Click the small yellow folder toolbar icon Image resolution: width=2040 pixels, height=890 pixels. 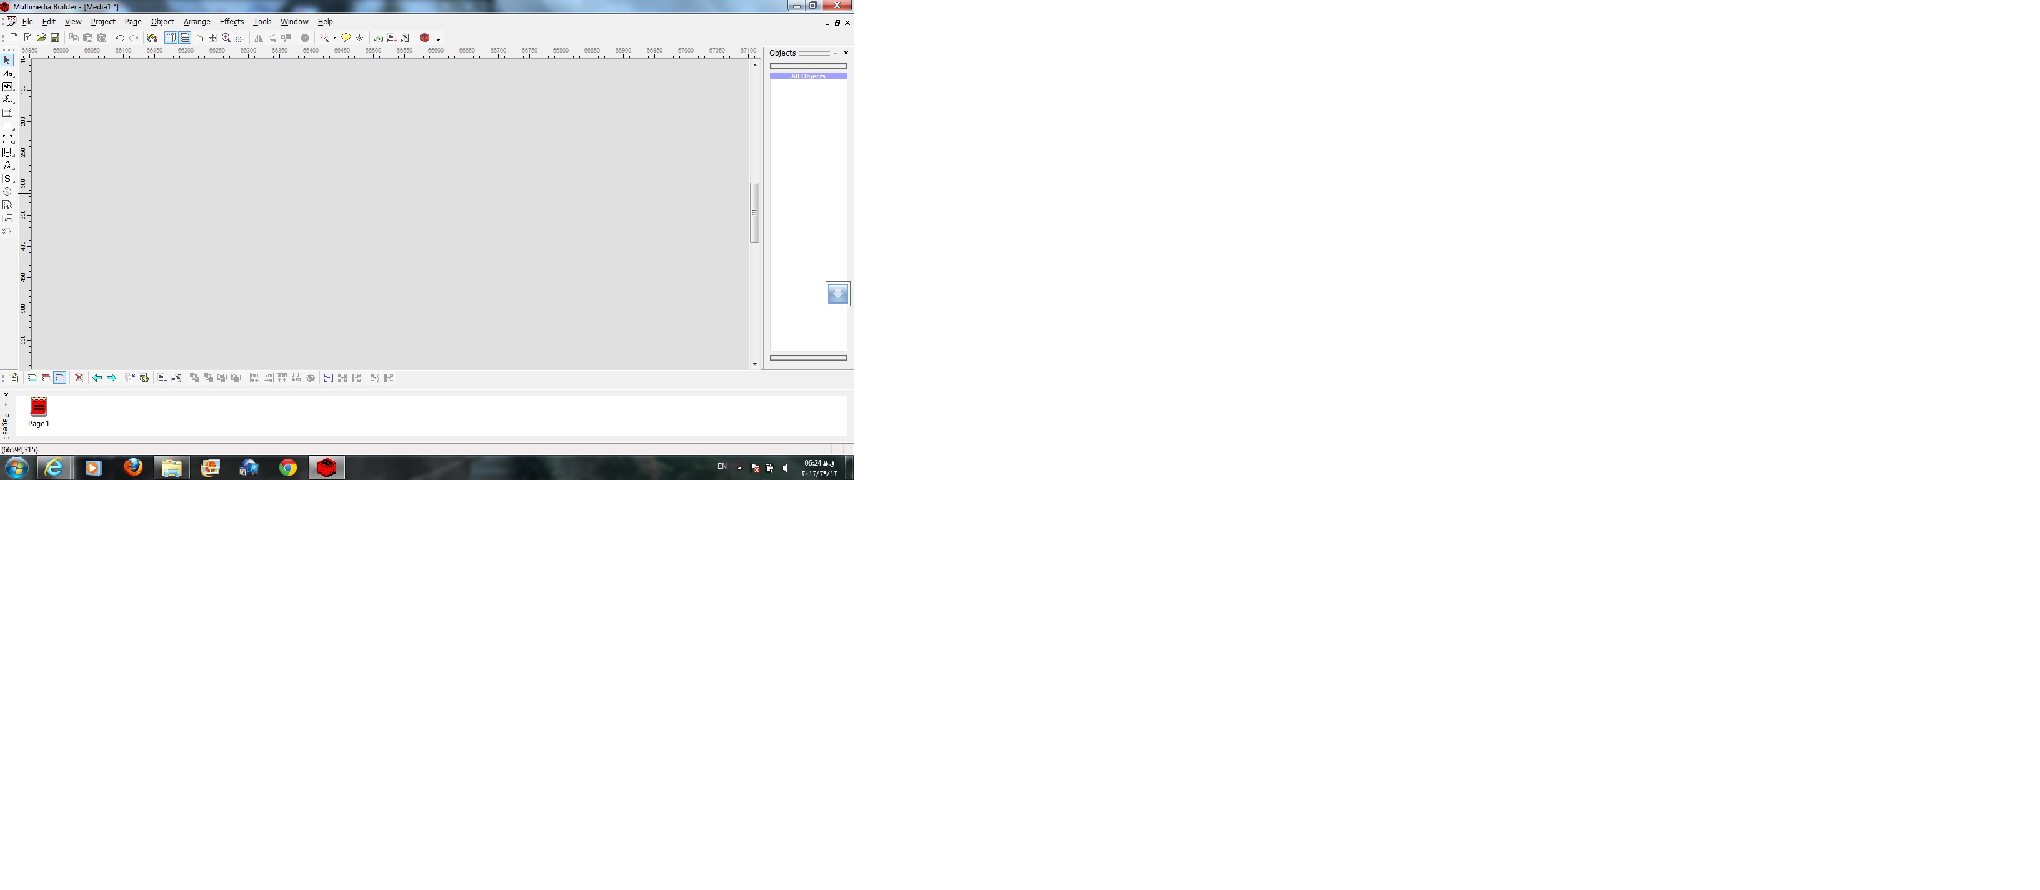click(199, 38)
